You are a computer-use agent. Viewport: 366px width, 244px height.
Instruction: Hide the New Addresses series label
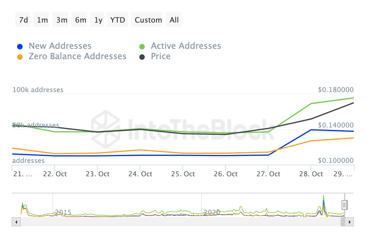[60, 46]
